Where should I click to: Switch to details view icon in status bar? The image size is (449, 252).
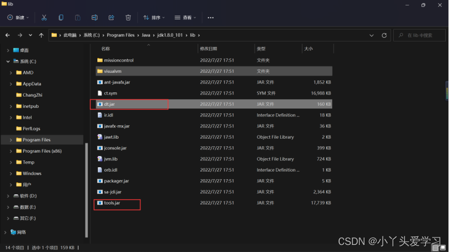pos(435,248)
